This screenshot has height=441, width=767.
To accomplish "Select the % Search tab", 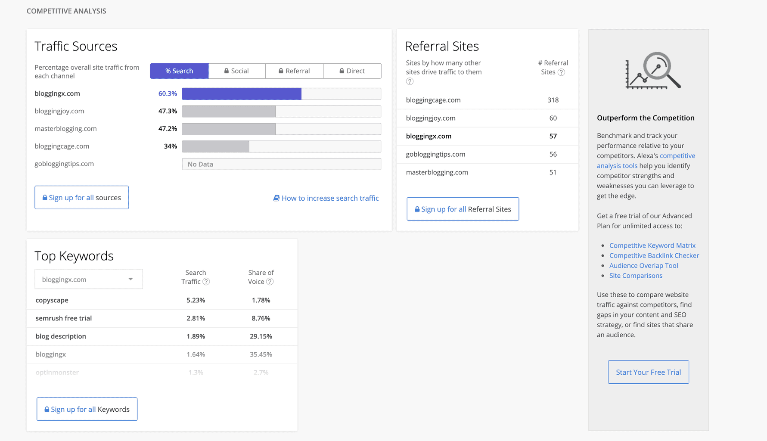I will pos(179,71).
